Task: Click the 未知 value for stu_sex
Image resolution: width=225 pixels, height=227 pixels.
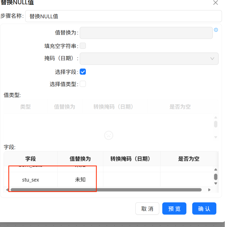Action: (x=80, y=180)
